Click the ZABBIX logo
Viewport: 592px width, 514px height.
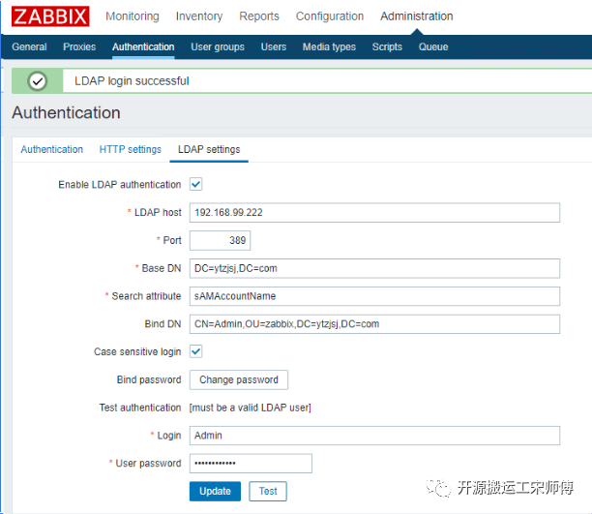[50, 16]
